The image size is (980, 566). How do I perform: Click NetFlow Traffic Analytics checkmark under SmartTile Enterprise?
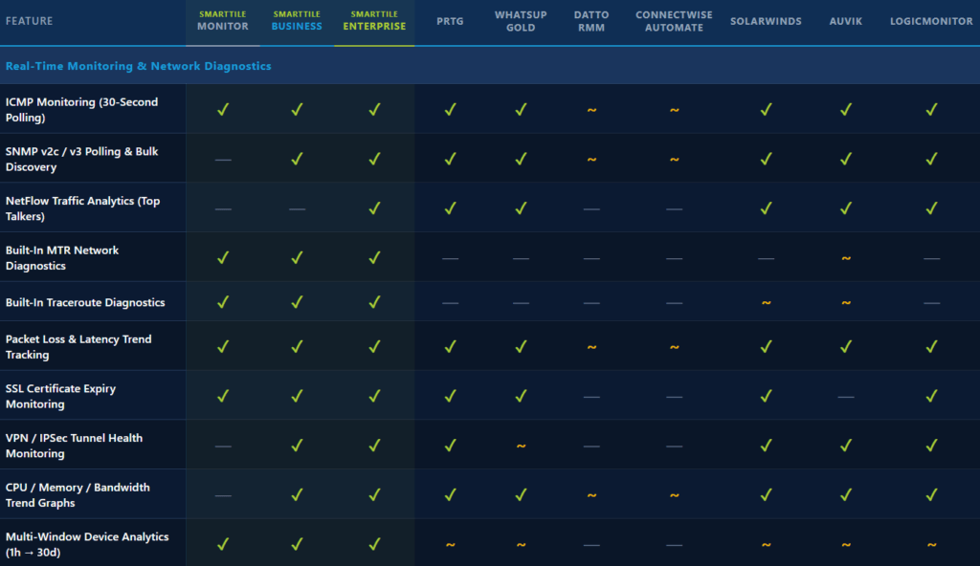(x=374, y=208)
